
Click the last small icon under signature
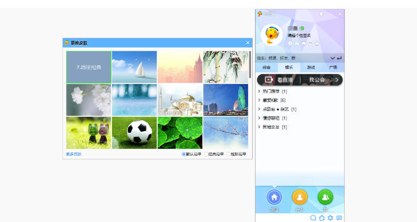pos(317,43)
